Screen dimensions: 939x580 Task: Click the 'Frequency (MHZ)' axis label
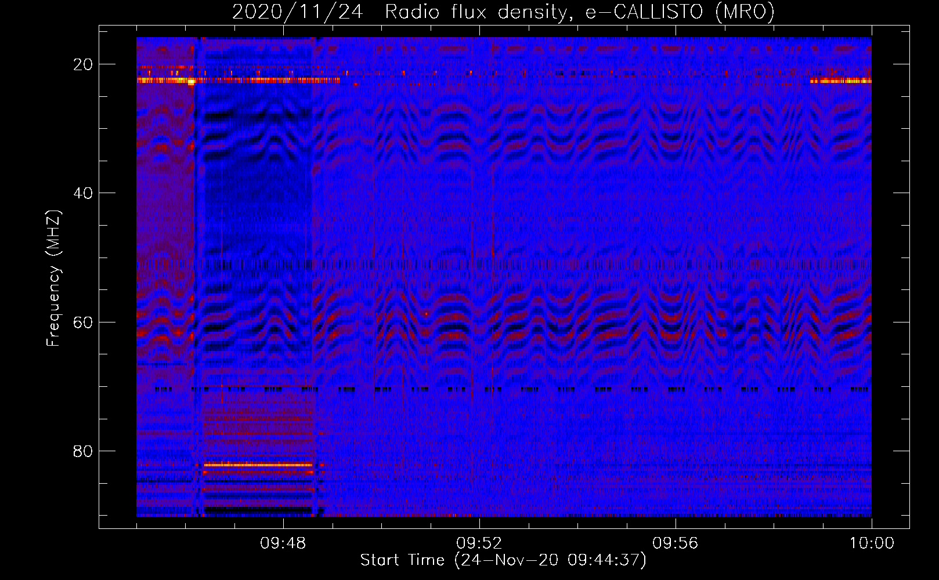coord(53,278)
